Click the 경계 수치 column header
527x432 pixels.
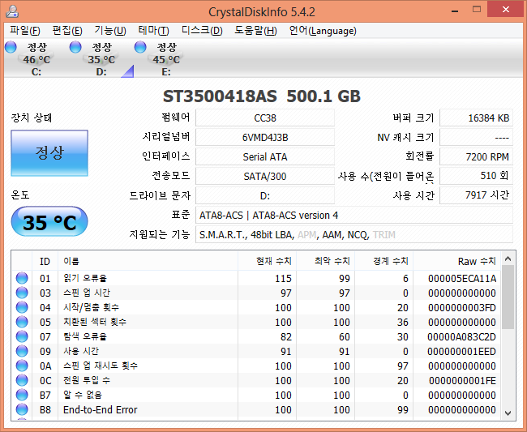pyautogui.click(x=384, y=261)
